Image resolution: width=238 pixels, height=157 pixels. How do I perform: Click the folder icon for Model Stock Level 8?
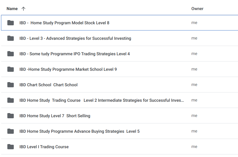coord(10,23)
